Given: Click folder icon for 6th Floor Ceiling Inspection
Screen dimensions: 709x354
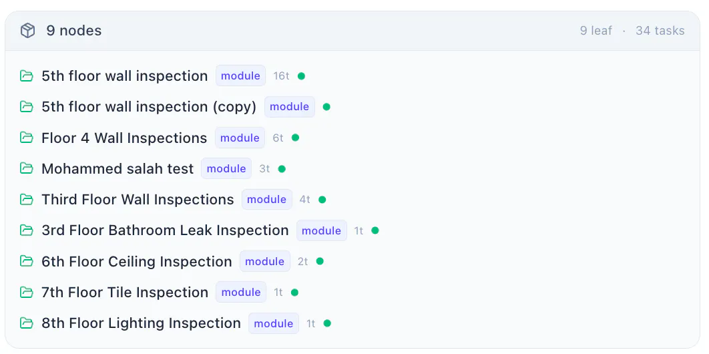Looking at the screenshot, I should [27, 261].
